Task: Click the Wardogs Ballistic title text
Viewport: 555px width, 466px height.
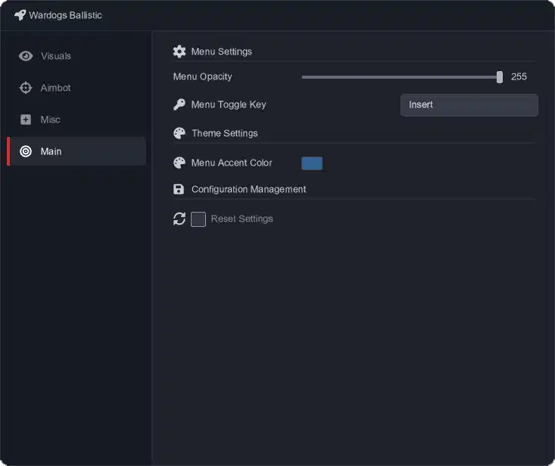Action: click(65, 15)
